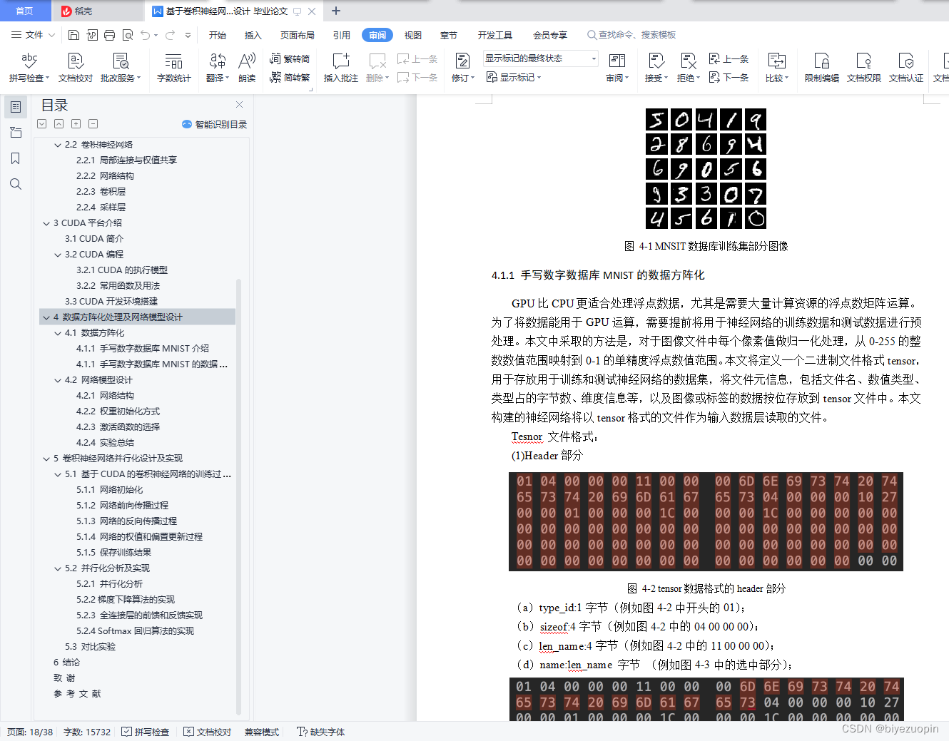Open the word count tool

coord(174,67)
